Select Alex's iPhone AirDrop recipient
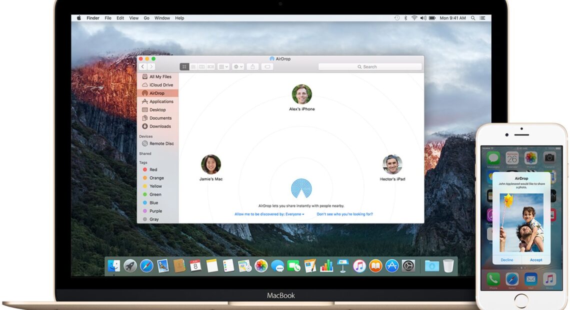 pos(301,98)
